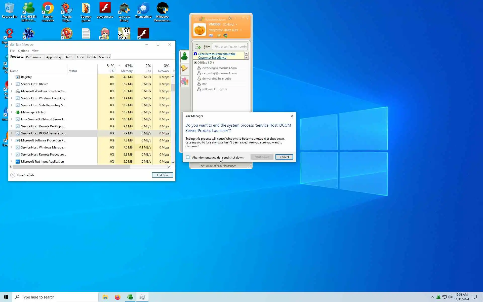Open the Options menu in Task Manager
Image resolution: width=483 pixels, height=302 pixels.
[23, 51]
